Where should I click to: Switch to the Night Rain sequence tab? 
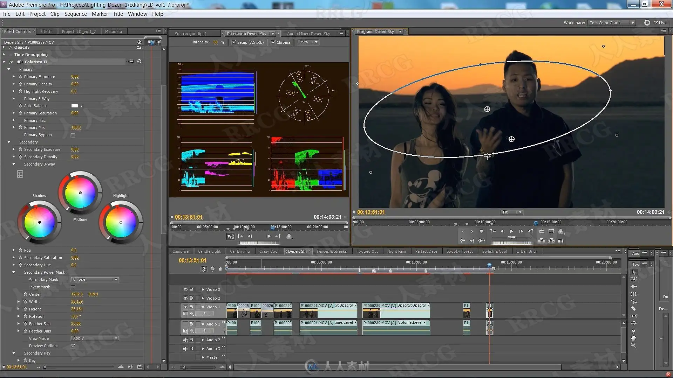click(x=396, y=251)
